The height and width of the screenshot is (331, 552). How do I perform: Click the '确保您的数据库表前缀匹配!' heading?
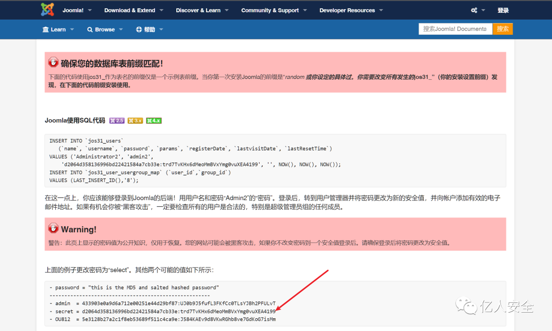click(x=112, y=64)
